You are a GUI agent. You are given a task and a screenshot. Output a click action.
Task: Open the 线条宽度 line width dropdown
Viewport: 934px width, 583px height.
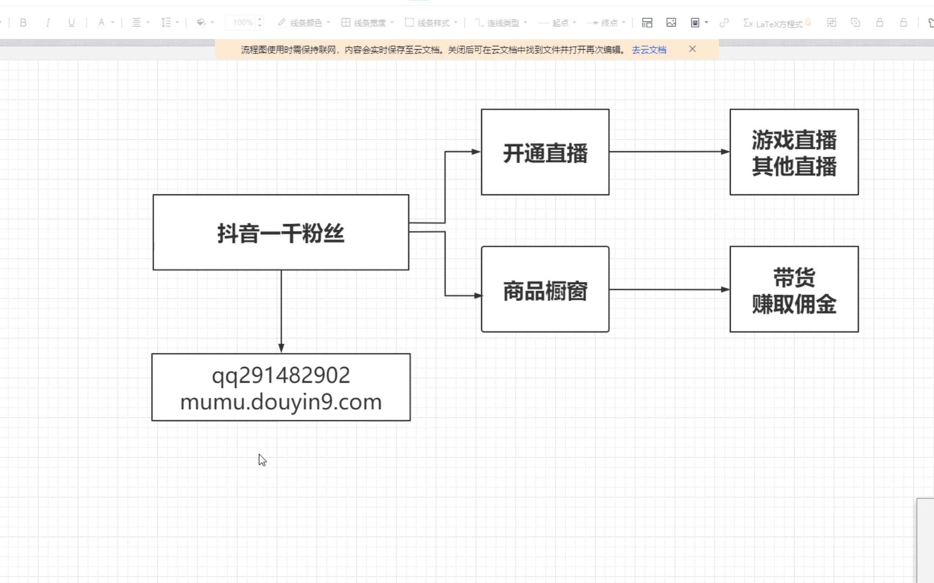click(x=368, y=23)
